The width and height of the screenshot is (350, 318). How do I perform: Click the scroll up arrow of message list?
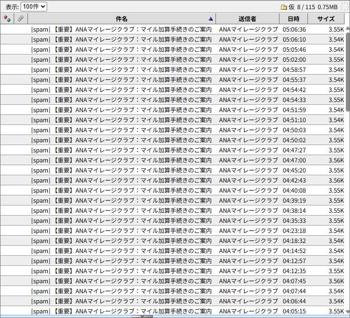348,28
